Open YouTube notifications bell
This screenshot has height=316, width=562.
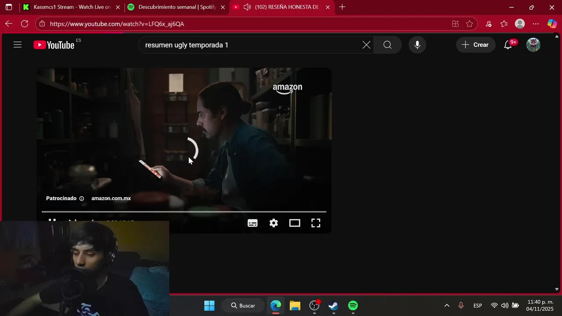(508, 45)
